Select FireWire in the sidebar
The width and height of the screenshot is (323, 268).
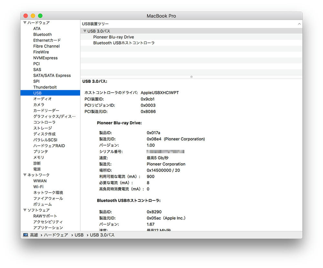click(41, 52)
